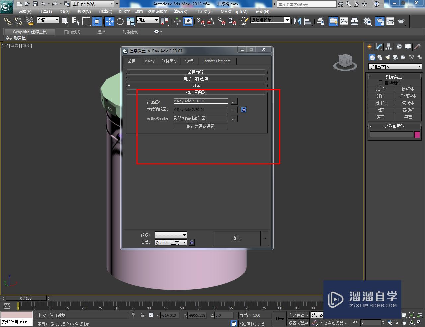Image resolution: width=425 pixels, height=327 pixels.
Task: Activate the Select and Move tool
Action: (x=109, y=21)
